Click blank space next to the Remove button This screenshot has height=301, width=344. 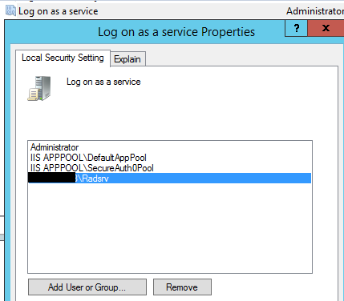[267, 287]
